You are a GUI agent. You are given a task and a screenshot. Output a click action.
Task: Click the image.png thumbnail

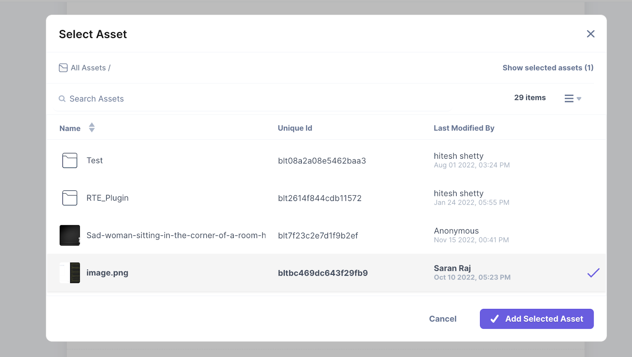pyautogui.click(x=70, y=273)
